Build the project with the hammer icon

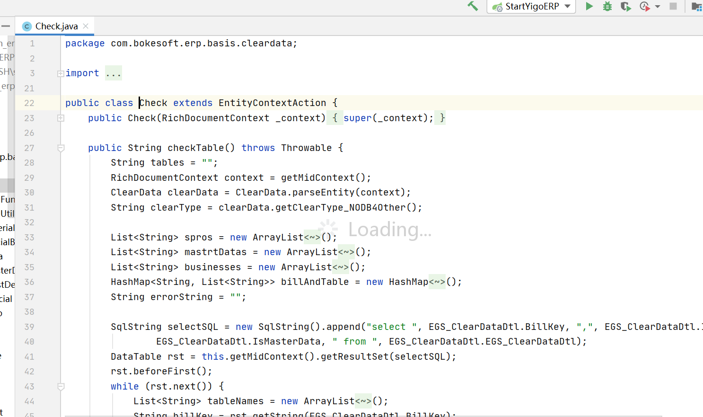pos(473,6)
